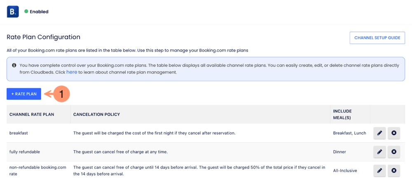This screenshot has width=412, height=182.
Task: Delete the fully refundable rate plan
Action: 394,152
